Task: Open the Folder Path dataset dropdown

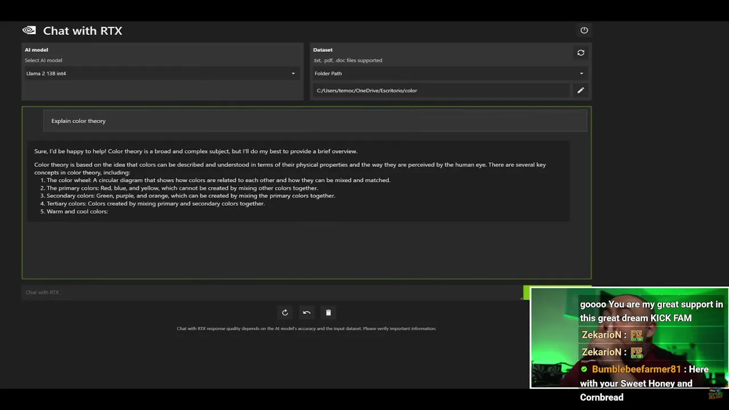Action: (x=449, y=73)
